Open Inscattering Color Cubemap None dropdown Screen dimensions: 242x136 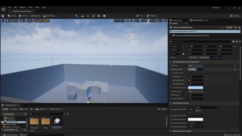click(207, 107)
